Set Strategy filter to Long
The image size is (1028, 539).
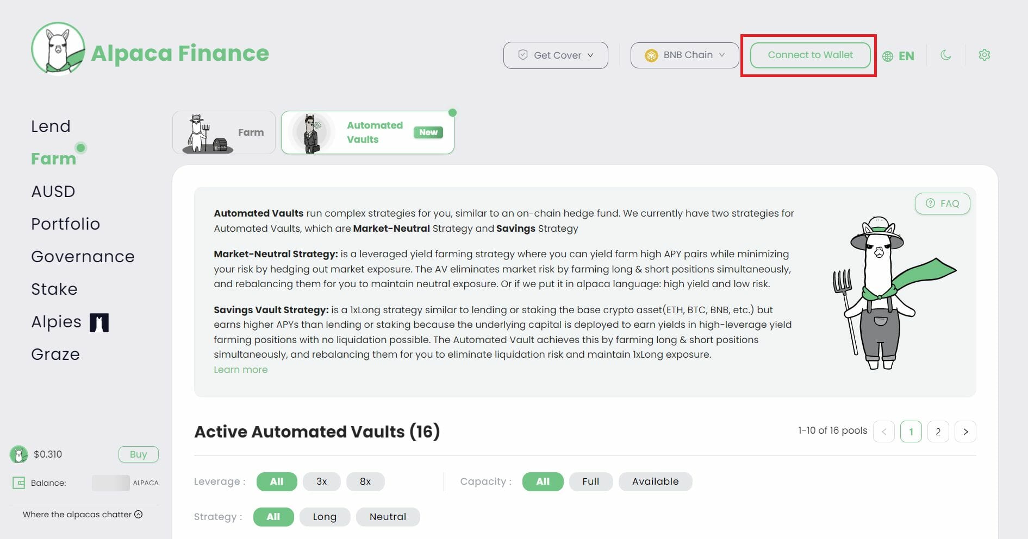325,517
